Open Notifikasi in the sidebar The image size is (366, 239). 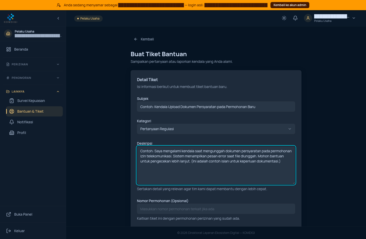click(x=34, y=122)
